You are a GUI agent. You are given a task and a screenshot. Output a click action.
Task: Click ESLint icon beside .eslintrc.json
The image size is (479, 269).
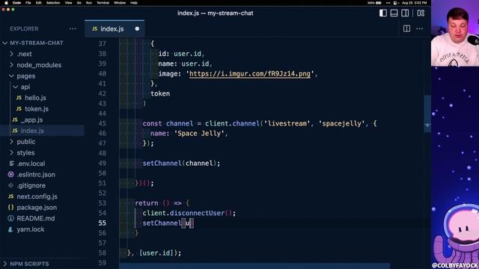coord(11,174)
